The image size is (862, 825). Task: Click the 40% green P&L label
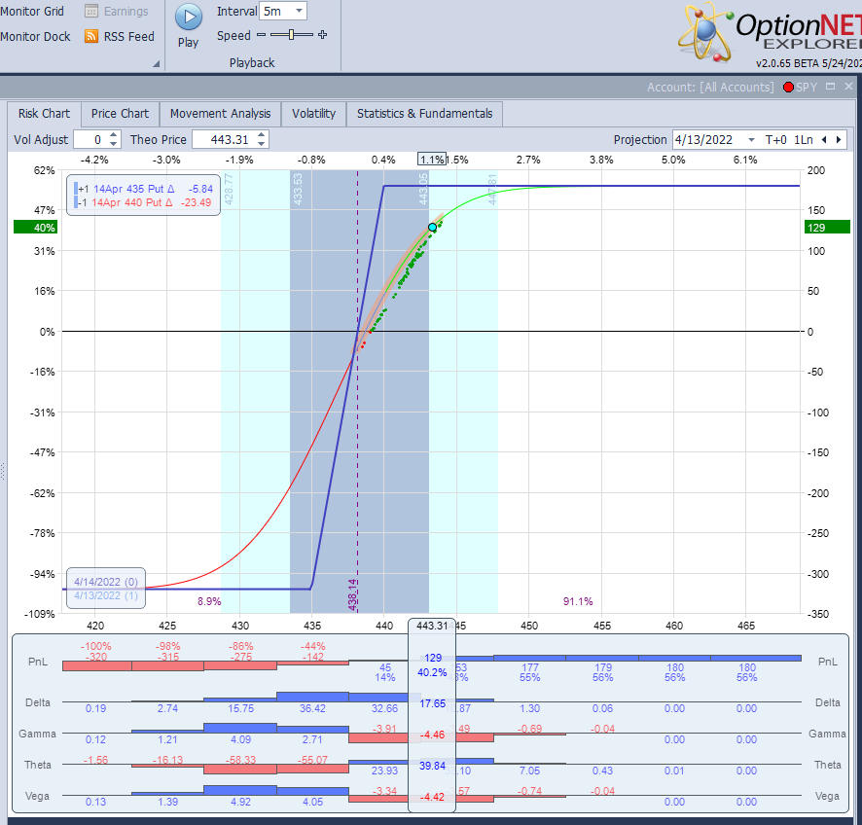[x=35, y=228]
